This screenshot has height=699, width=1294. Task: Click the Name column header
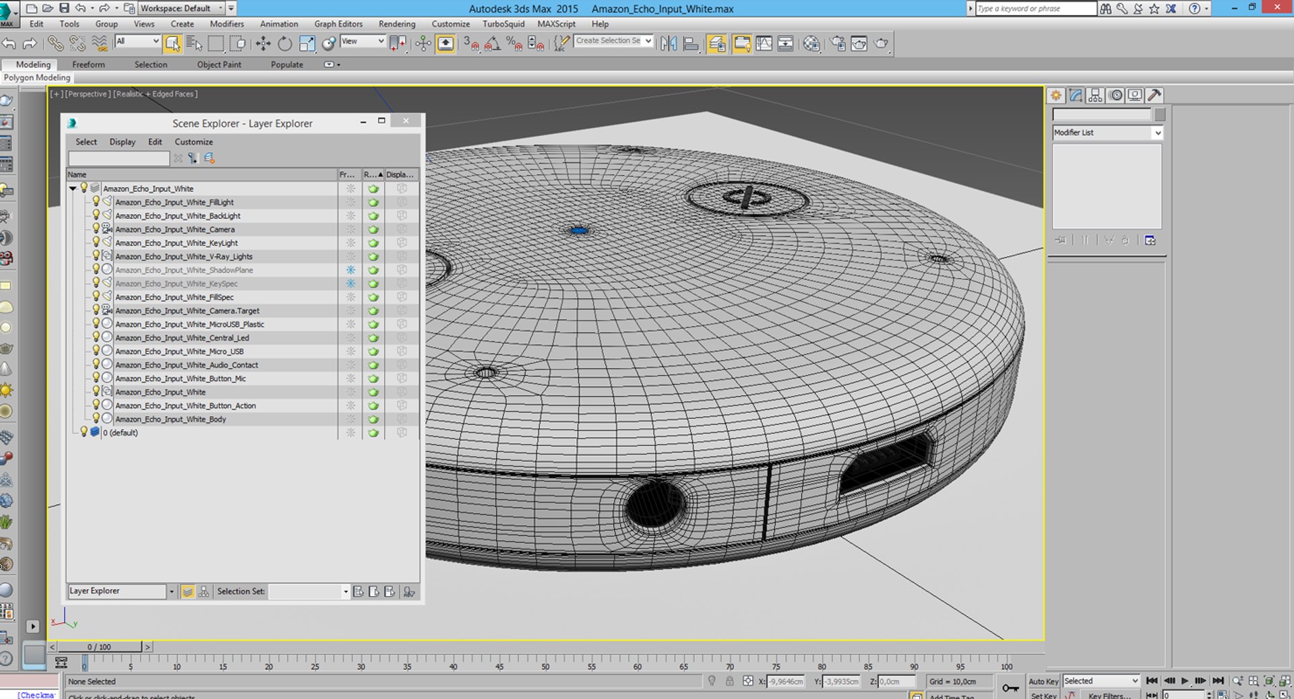pyautogui.click(x=202, y=174)
